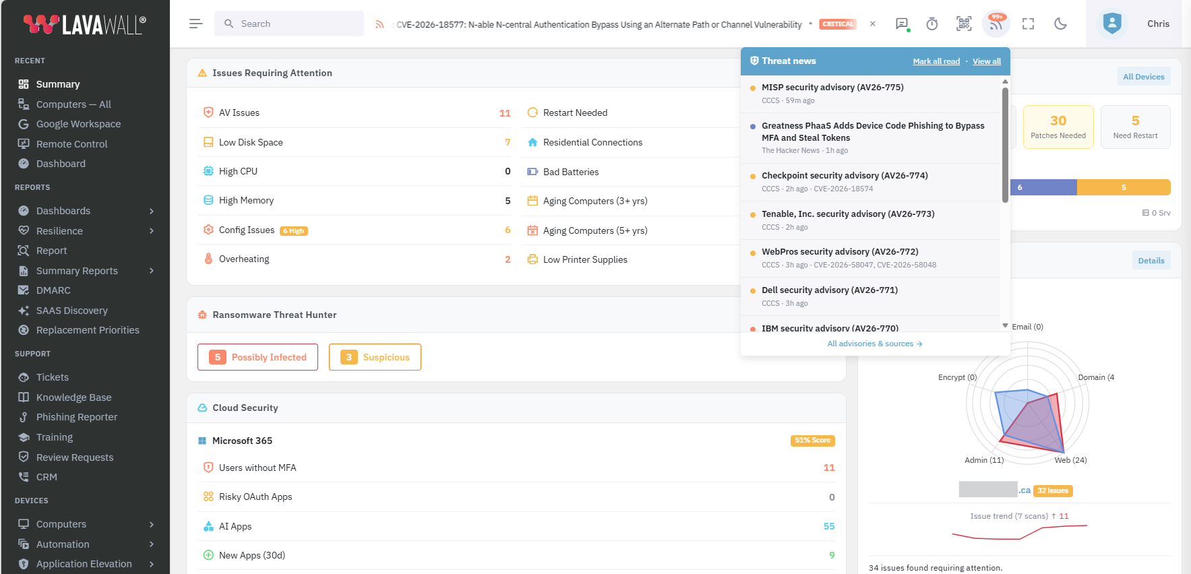The image size is (1191, 574).
Task: Open the Risky OAuth Apps row
Action: (516, 497)
